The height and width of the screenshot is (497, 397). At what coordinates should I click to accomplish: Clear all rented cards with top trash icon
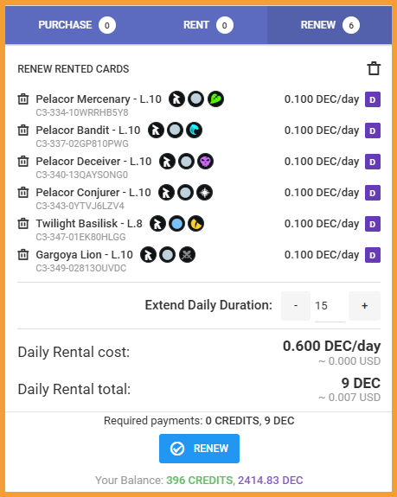(x=374, y=68)
